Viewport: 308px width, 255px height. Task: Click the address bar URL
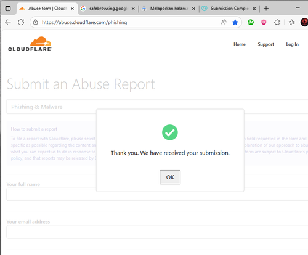point(84,22)
